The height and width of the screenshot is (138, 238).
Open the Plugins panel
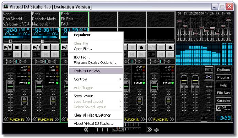[223, 77]
